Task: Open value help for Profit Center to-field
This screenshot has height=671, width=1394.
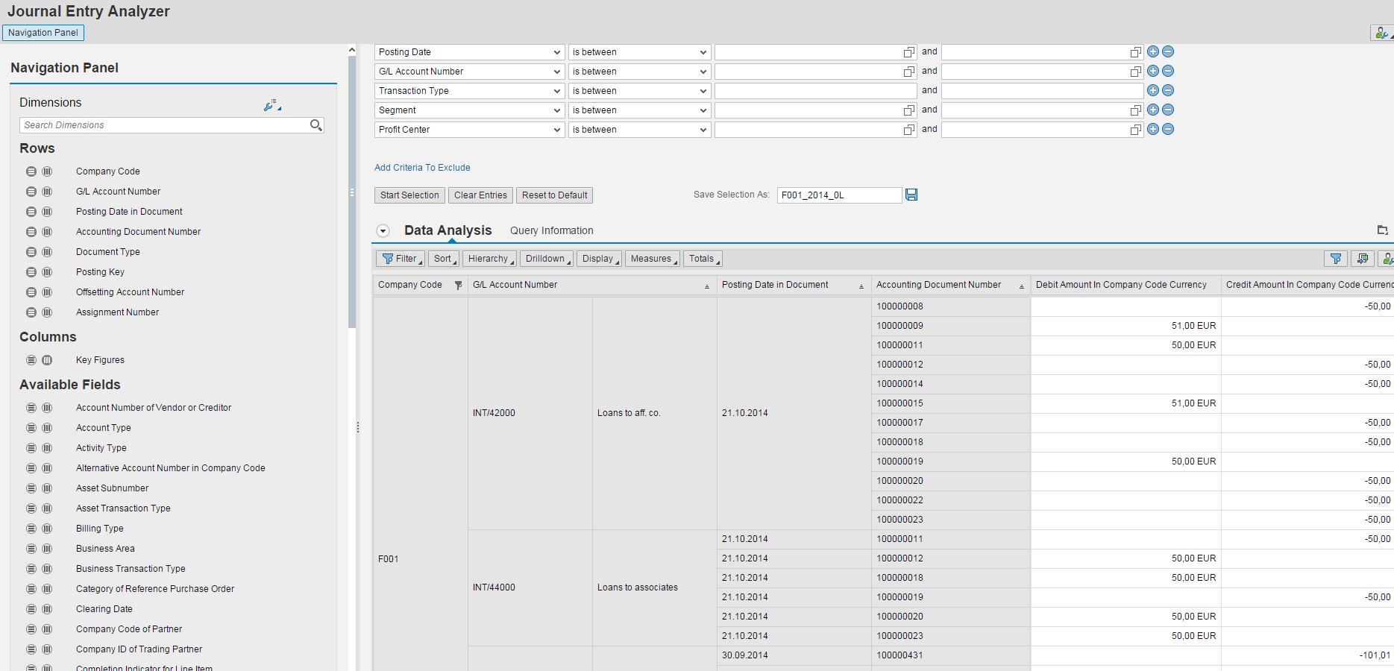Action: [1136, 130]
